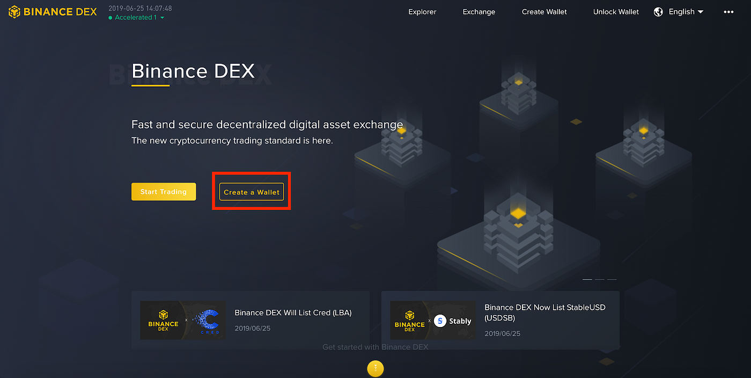751x378 pixels.
Task: Select the second carousel pagination dot
Action: coord(601,279)
